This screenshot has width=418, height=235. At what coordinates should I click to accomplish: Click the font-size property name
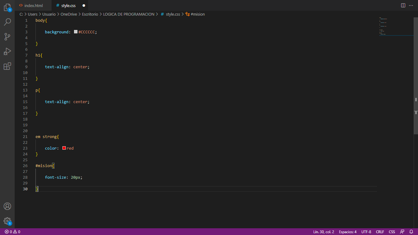[56, 177]
